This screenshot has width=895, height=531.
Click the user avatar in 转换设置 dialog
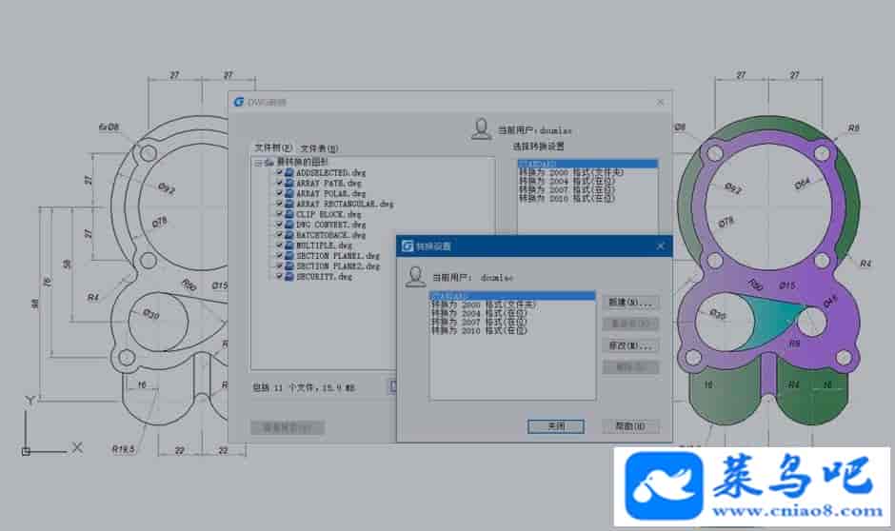(x=414, y=276)
